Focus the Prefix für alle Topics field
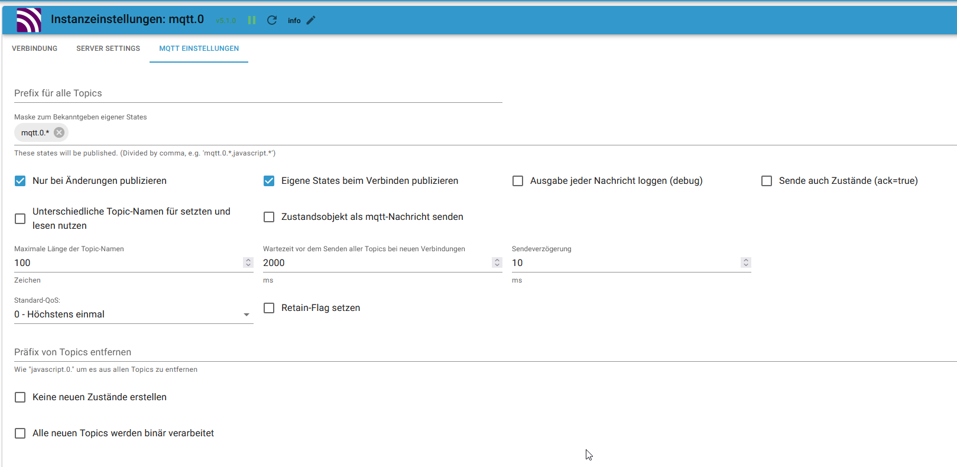Screen dimensions: 957x467 (258, 93)
